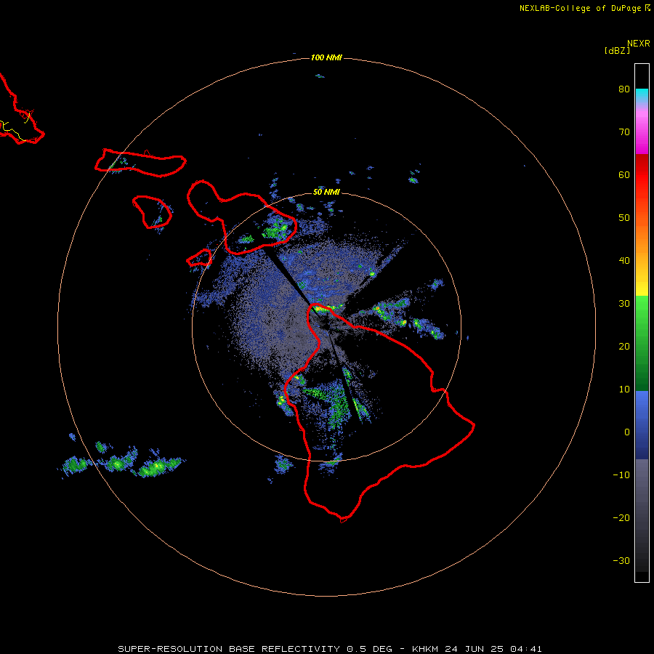
Task: Click the green band of the color bar
Action: coord(642,343)
